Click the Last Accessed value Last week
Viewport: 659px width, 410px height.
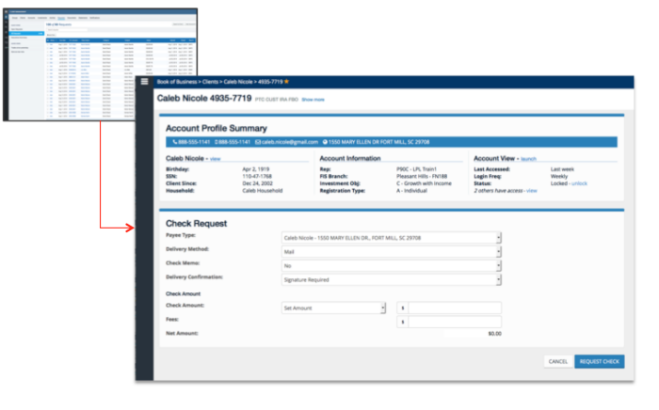pos(562,169)
